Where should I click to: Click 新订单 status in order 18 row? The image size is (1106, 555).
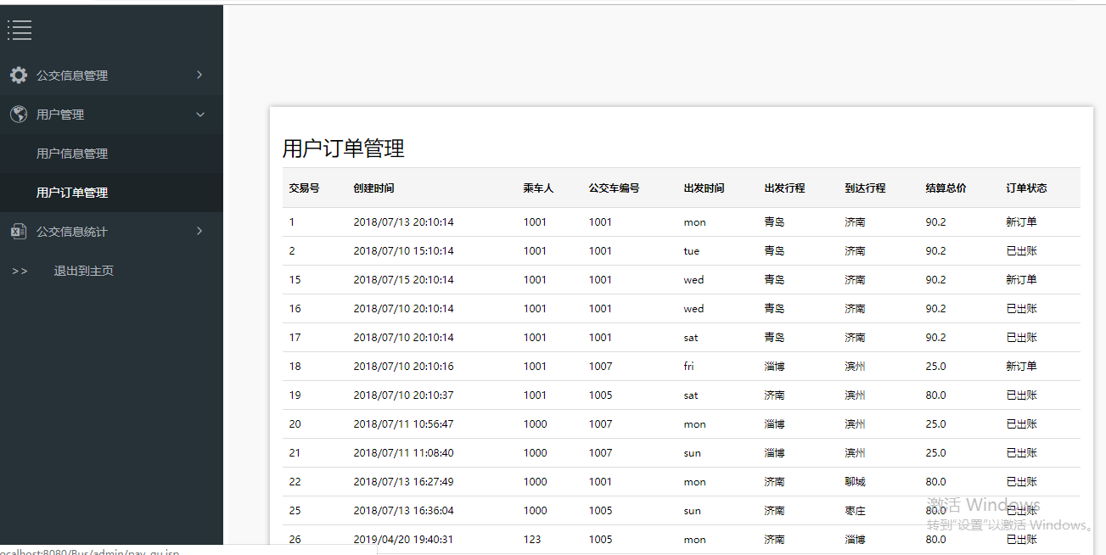[x=1021, y=367]
